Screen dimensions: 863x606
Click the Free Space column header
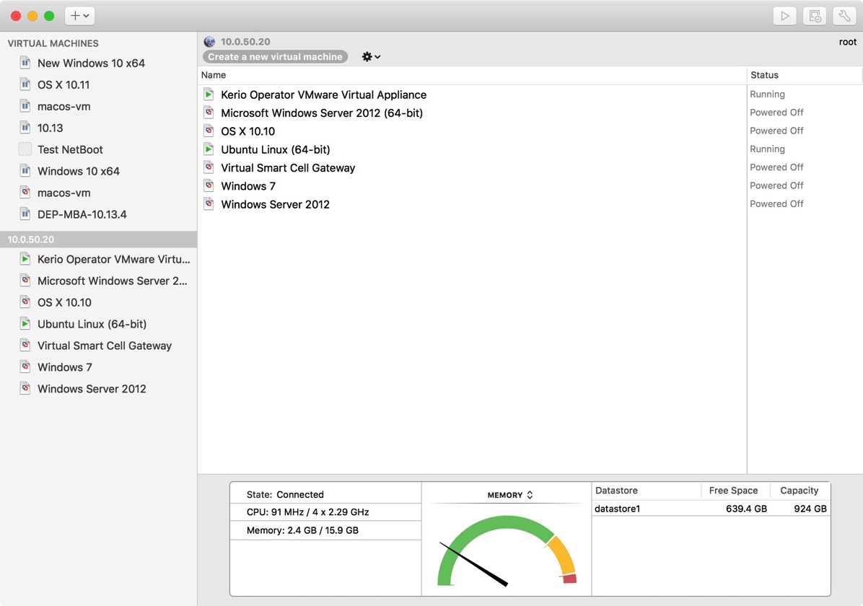[x=735, y=491]
